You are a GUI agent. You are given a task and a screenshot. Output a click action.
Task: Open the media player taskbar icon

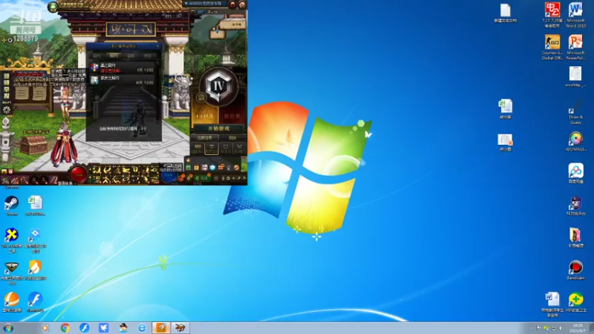45,328
